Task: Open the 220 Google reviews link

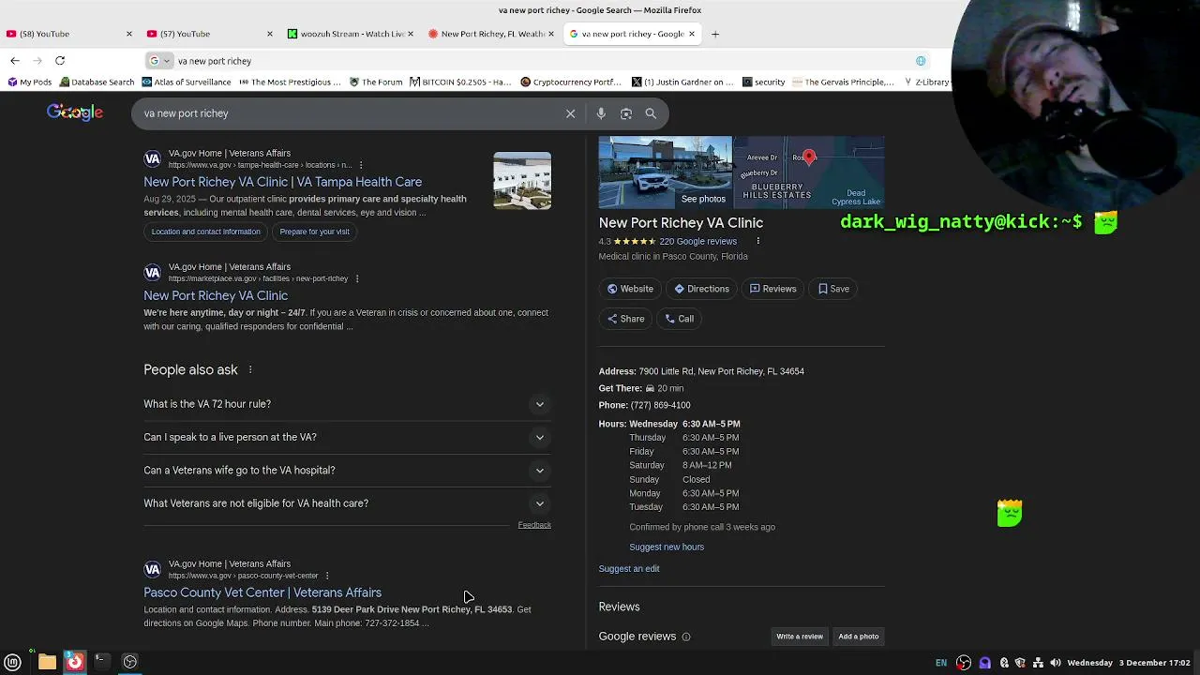Action: tap(697, 242)
